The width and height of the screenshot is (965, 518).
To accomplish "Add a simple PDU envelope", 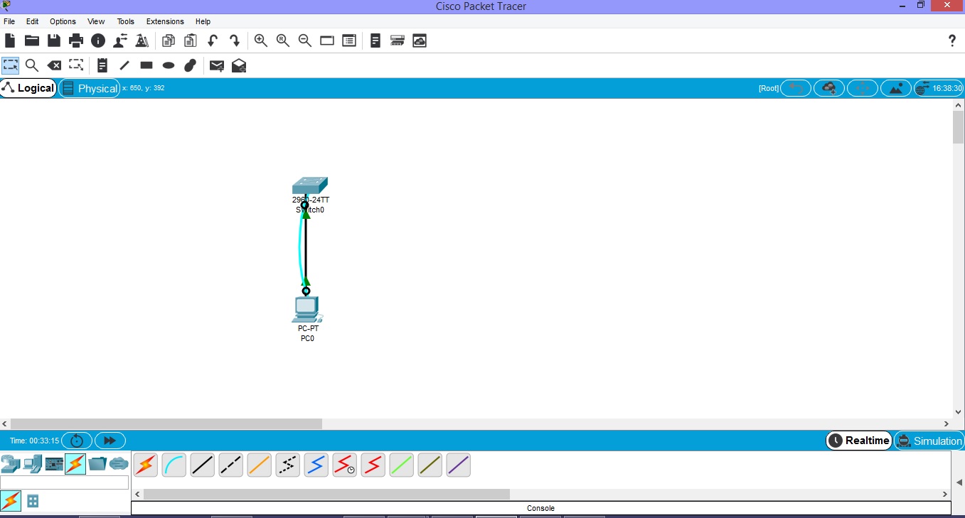I will [217, 65].
